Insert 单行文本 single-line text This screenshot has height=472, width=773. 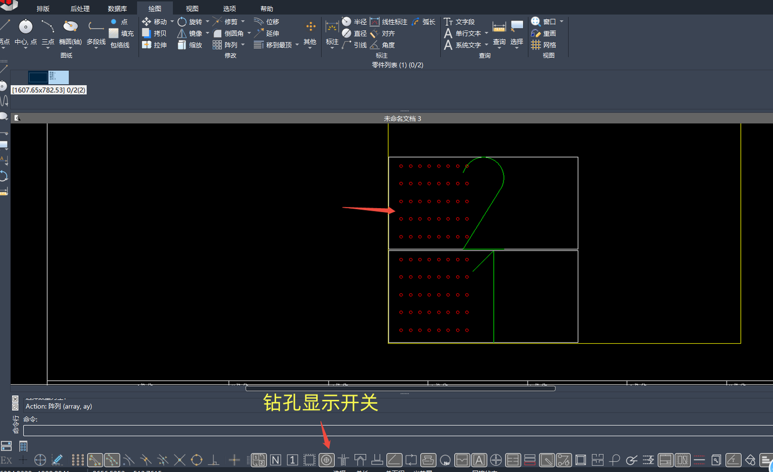coord(463,33)
